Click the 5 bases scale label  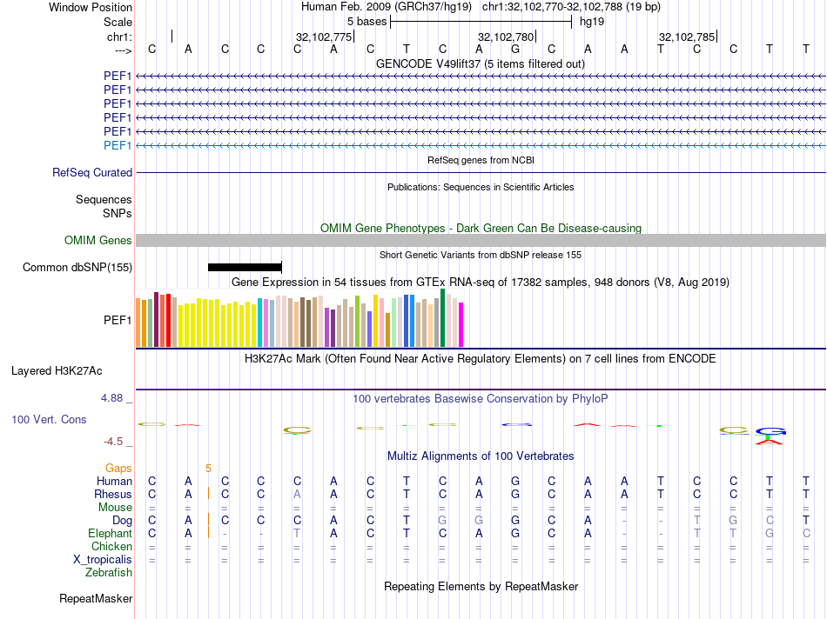[366, 22]
